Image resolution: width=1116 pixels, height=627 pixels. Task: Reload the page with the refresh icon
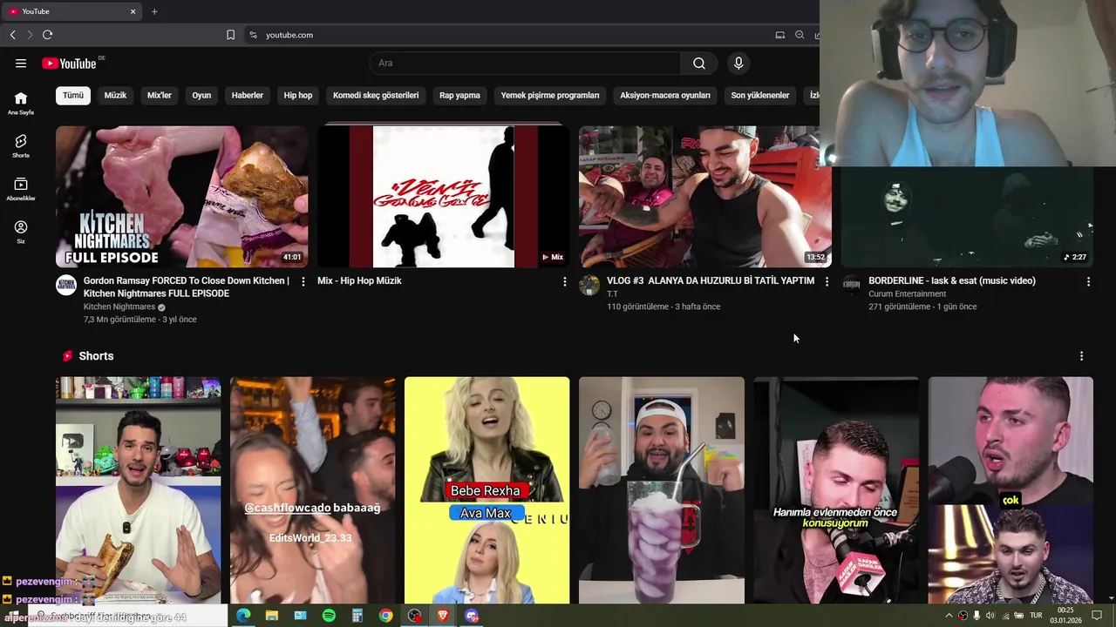(x=47, y=35)
